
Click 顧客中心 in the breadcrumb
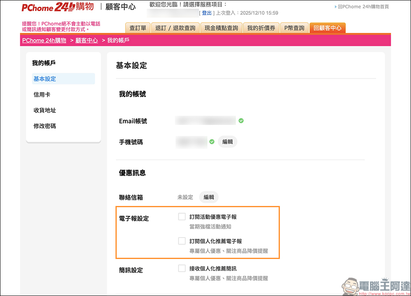coord(86,40)
